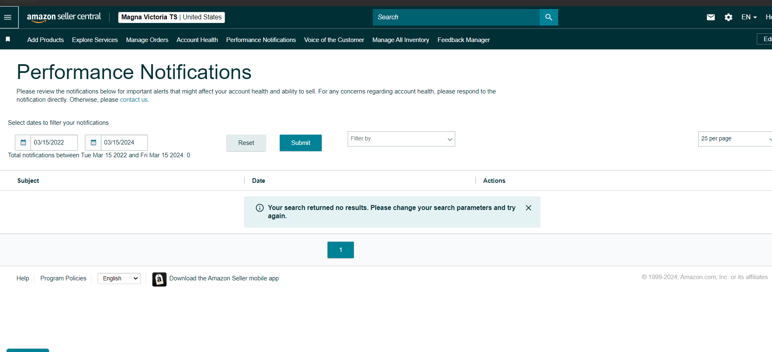
Task: Click the bookmark icon in navigation bar
Action: click(x=8, y=40)
